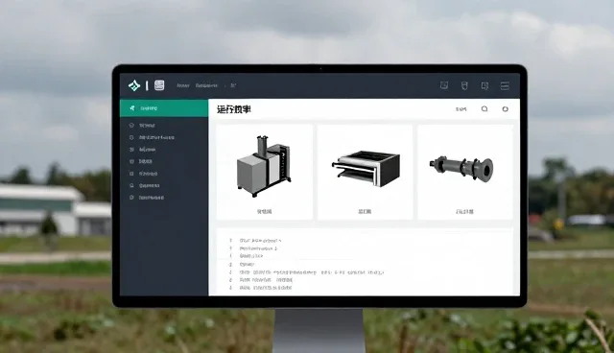Click the rounded-square icon in the white page header
The width and height of the screenshot is (614, 353).
[484, 108]
